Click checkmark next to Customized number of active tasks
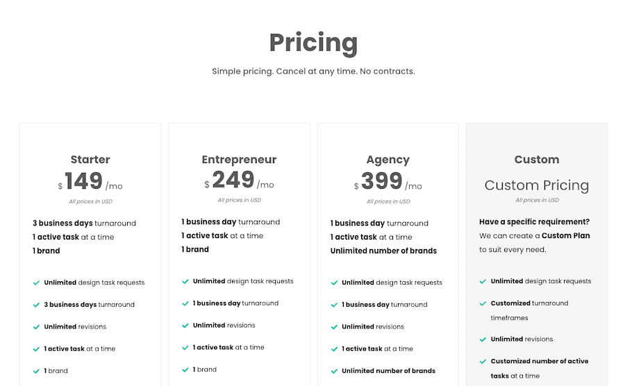Viewport: 625px width, 386px height. (483, 362)
